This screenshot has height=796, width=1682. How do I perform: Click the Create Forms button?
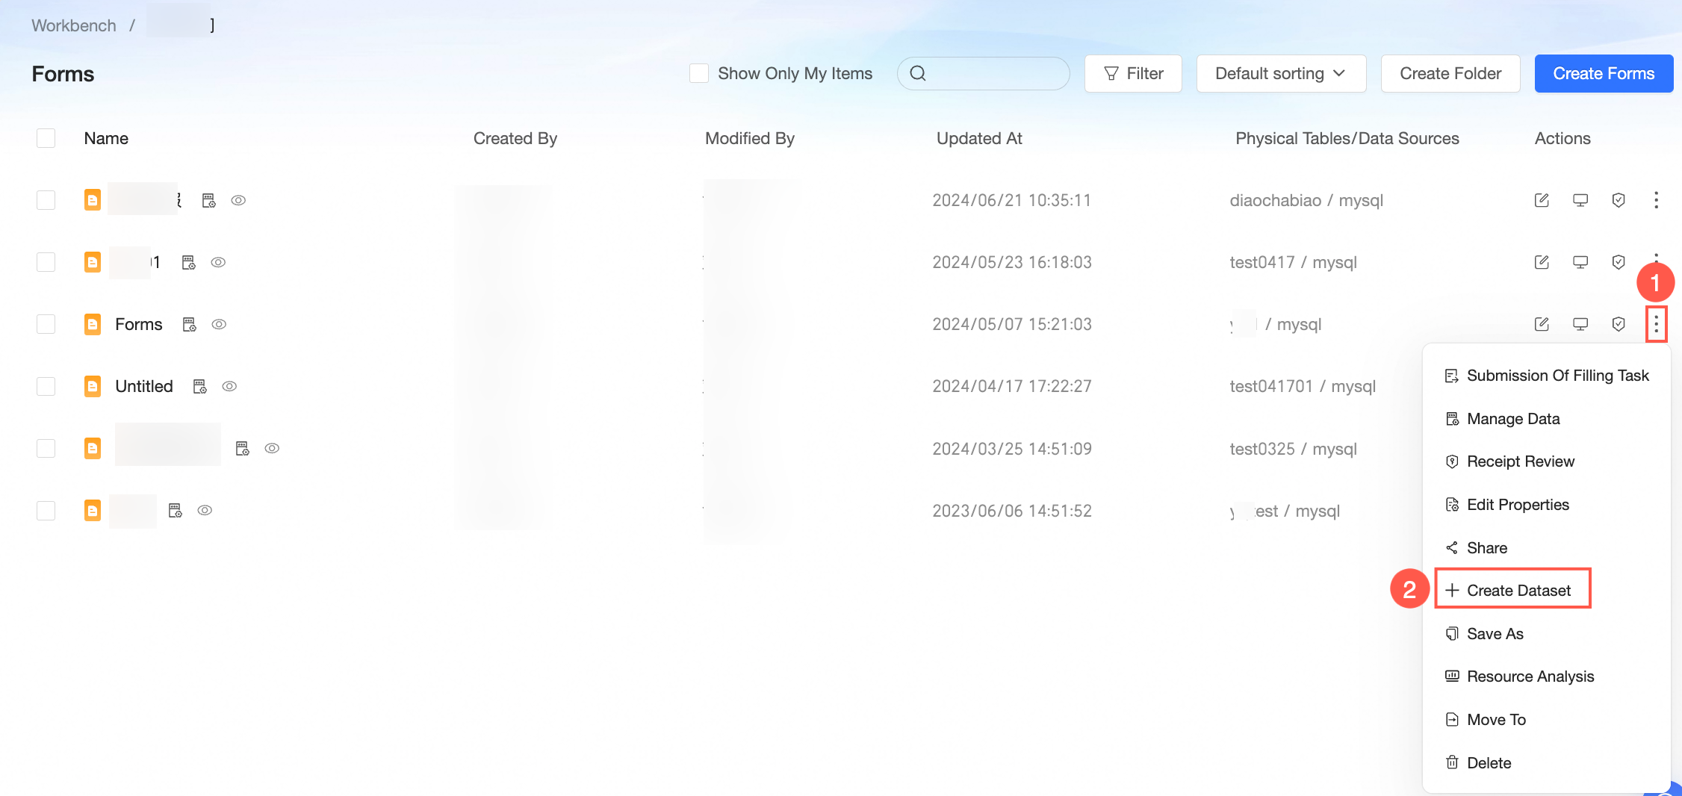tap(1604, 73)
